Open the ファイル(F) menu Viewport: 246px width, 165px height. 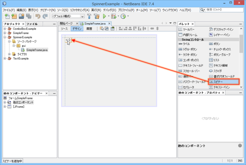pyautogui.click(x=9, y=10)
